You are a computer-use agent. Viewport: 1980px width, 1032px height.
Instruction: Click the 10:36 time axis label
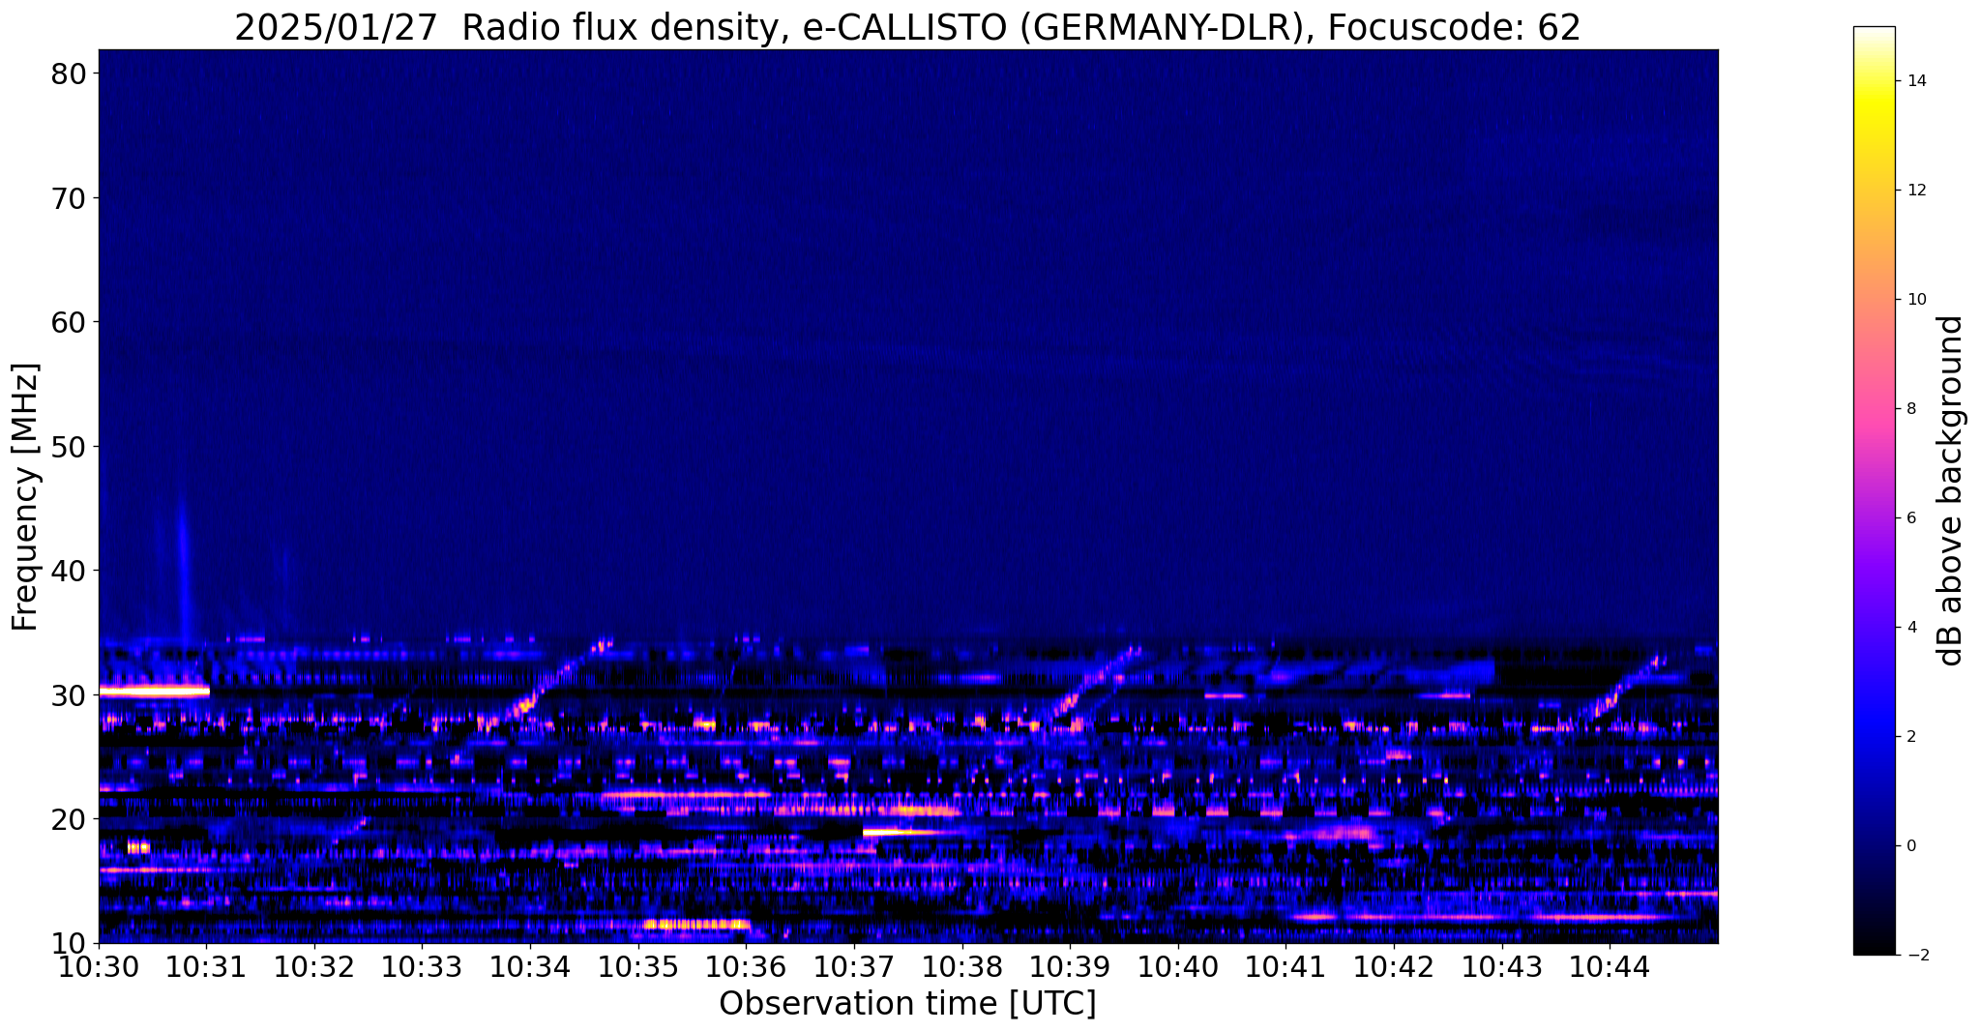click(746, 966)
